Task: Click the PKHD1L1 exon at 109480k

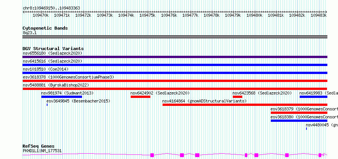Action: [x=256, y=155]
